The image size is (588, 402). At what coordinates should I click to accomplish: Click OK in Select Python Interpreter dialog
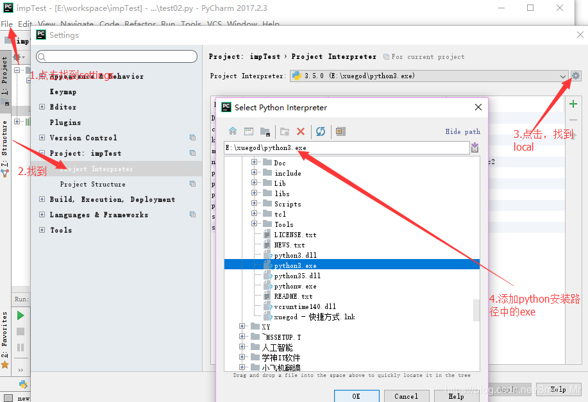pyautogui.click(x=357, y=396)
